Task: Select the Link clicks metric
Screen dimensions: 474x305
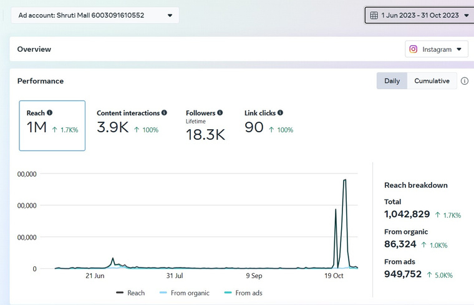Action: [268, 123]
